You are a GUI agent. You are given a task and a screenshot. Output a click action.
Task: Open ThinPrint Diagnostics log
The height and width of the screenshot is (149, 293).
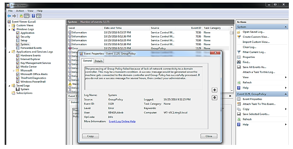coord(33,78)
